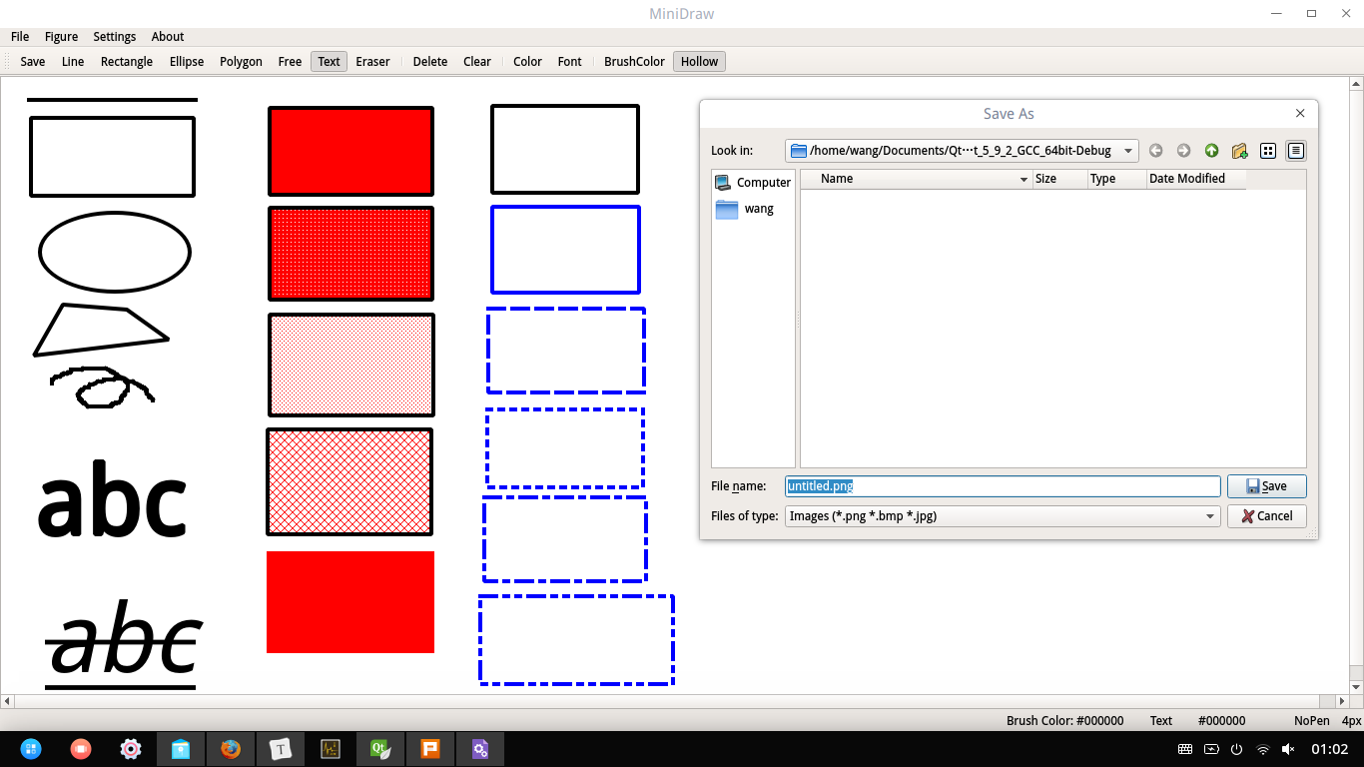Toggle the Name column sort order
1364x767 pixels.
click(x=916, y=179)
